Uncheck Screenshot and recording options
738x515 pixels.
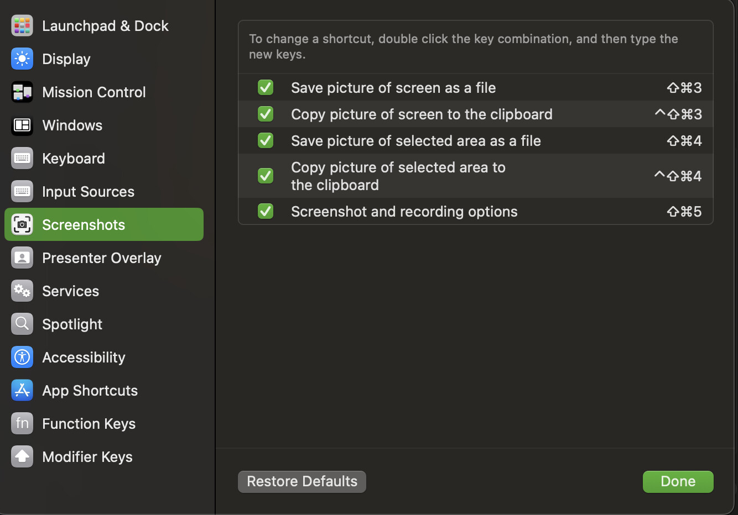[266, 211]
